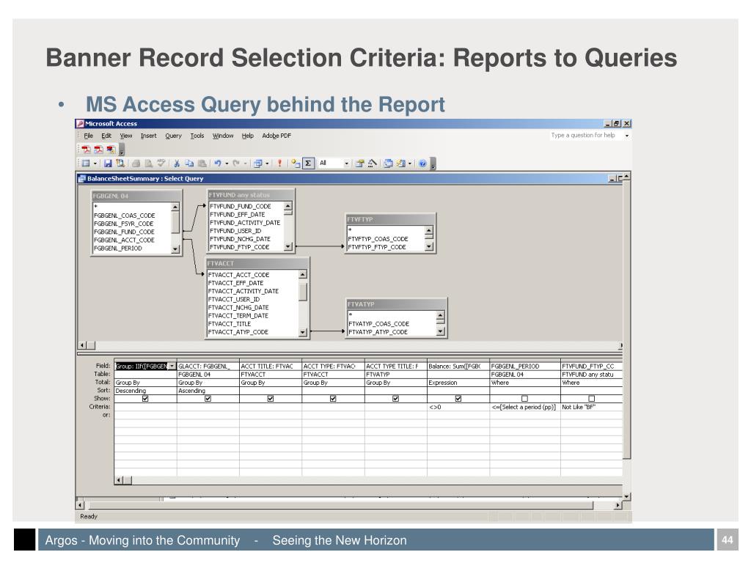The image size is (751, 563).
Task: Run the query with the exclamation icon
Action: 279,163
